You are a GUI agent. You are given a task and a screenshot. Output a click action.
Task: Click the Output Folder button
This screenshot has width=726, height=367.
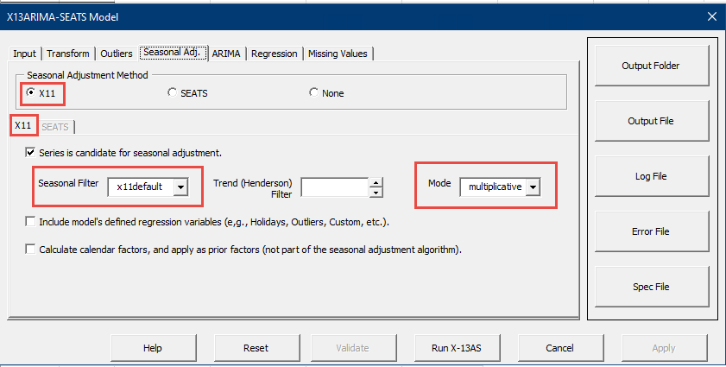(651, 66)
